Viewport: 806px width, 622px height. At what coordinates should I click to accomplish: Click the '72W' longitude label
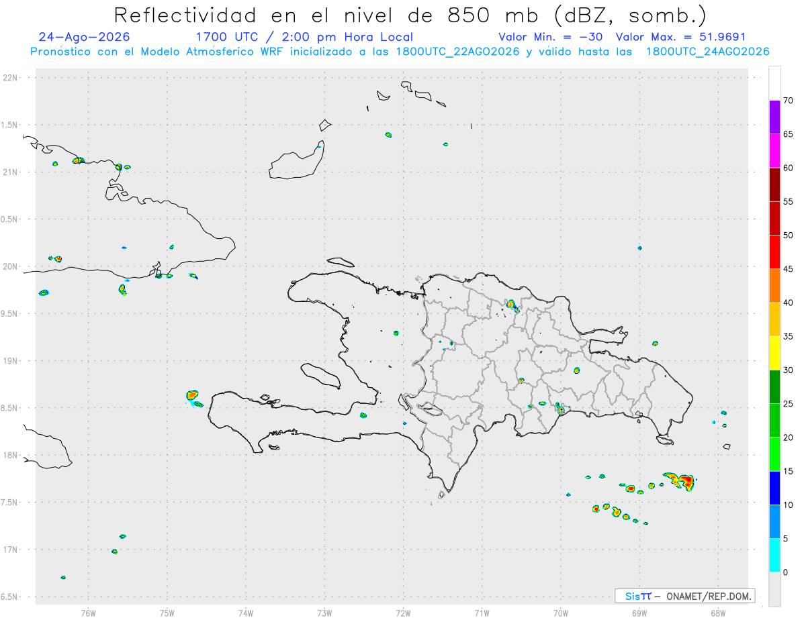point(403,612)
